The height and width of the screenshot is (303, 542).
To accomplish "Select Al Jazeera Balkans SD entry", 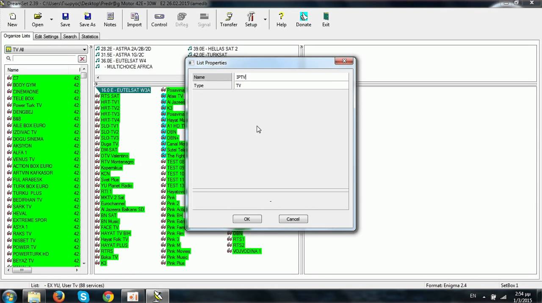I will 122,209.
